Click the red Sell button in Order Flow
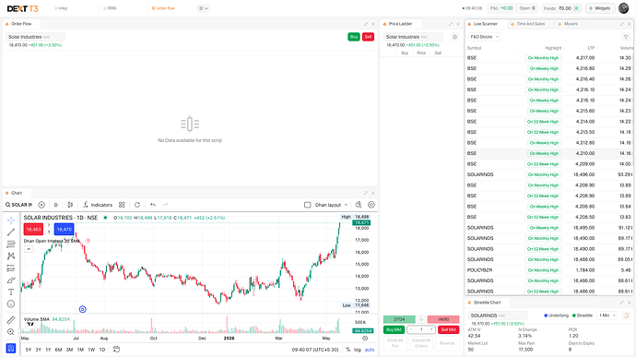The width and height of the screenshot is (636, 357). coord(368,37)
